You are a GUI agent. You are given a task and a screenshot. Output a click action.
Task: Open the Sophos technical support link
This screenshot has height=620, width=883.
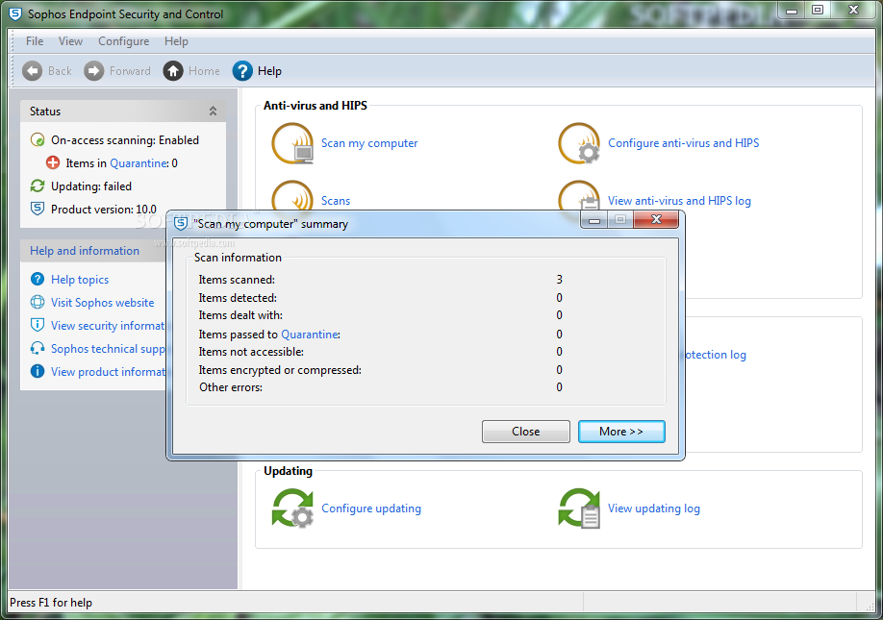click(x=108, y=349)
